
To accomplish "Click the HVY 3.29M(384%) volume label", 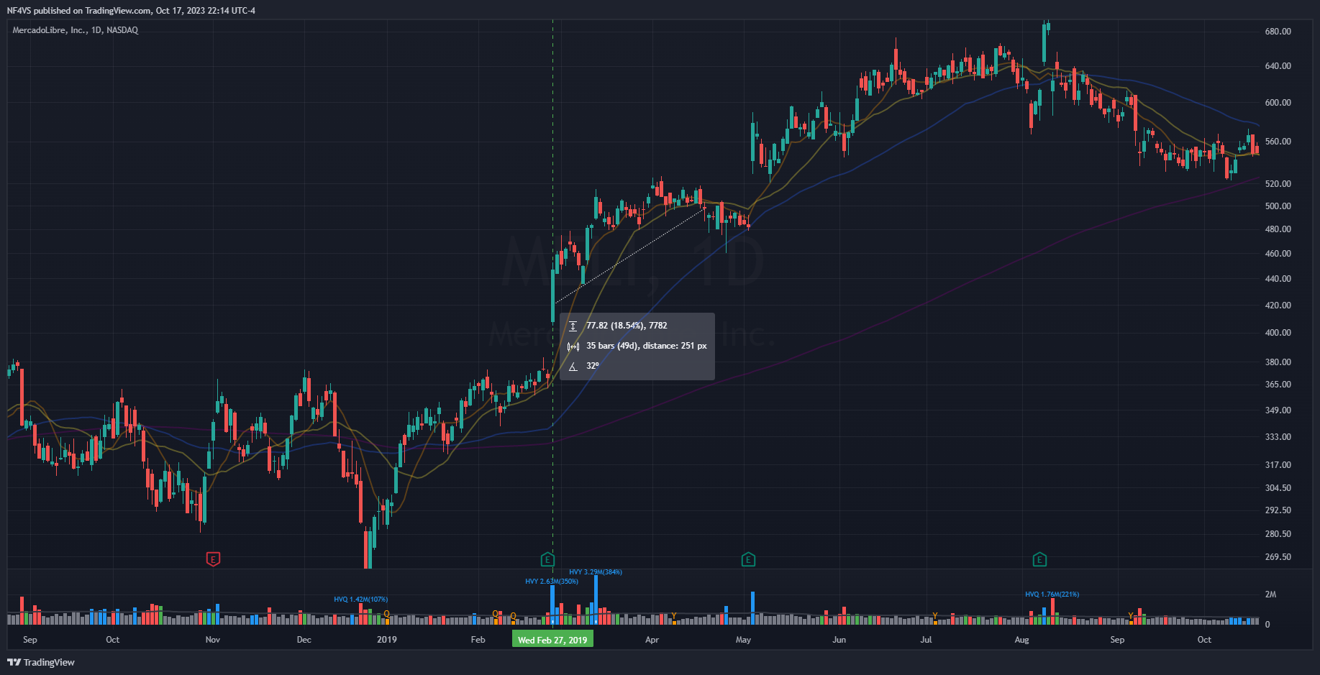I will [x=596, y=572].
